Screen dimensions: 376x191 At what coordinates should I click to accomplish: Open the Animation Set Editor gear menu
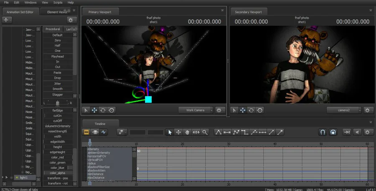click(72, 20)
